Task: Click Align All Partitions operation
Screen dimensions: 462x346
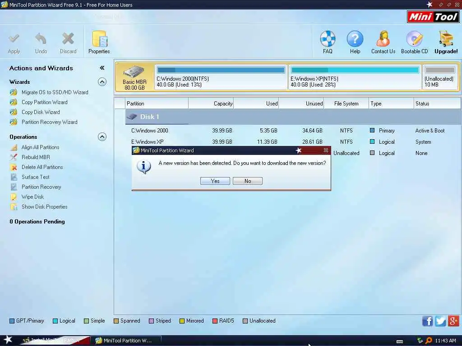Action: (40, 147)
